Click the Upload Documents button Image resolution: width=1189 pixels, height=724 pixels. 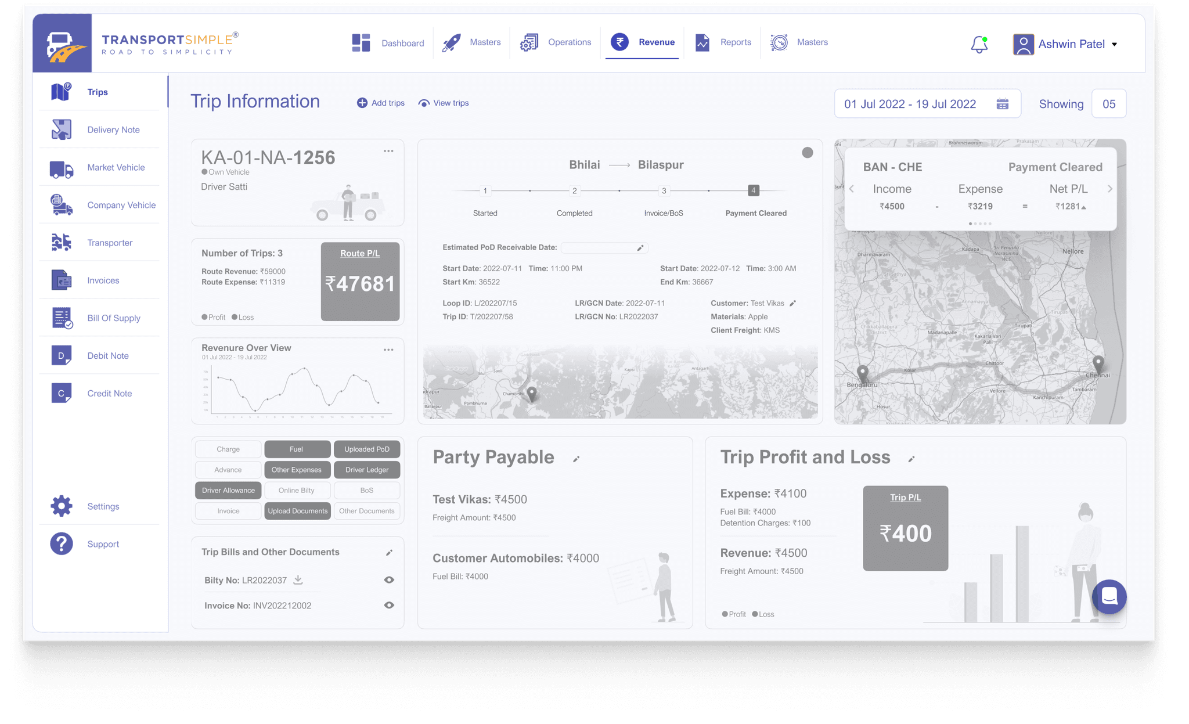tap(297, 510)
